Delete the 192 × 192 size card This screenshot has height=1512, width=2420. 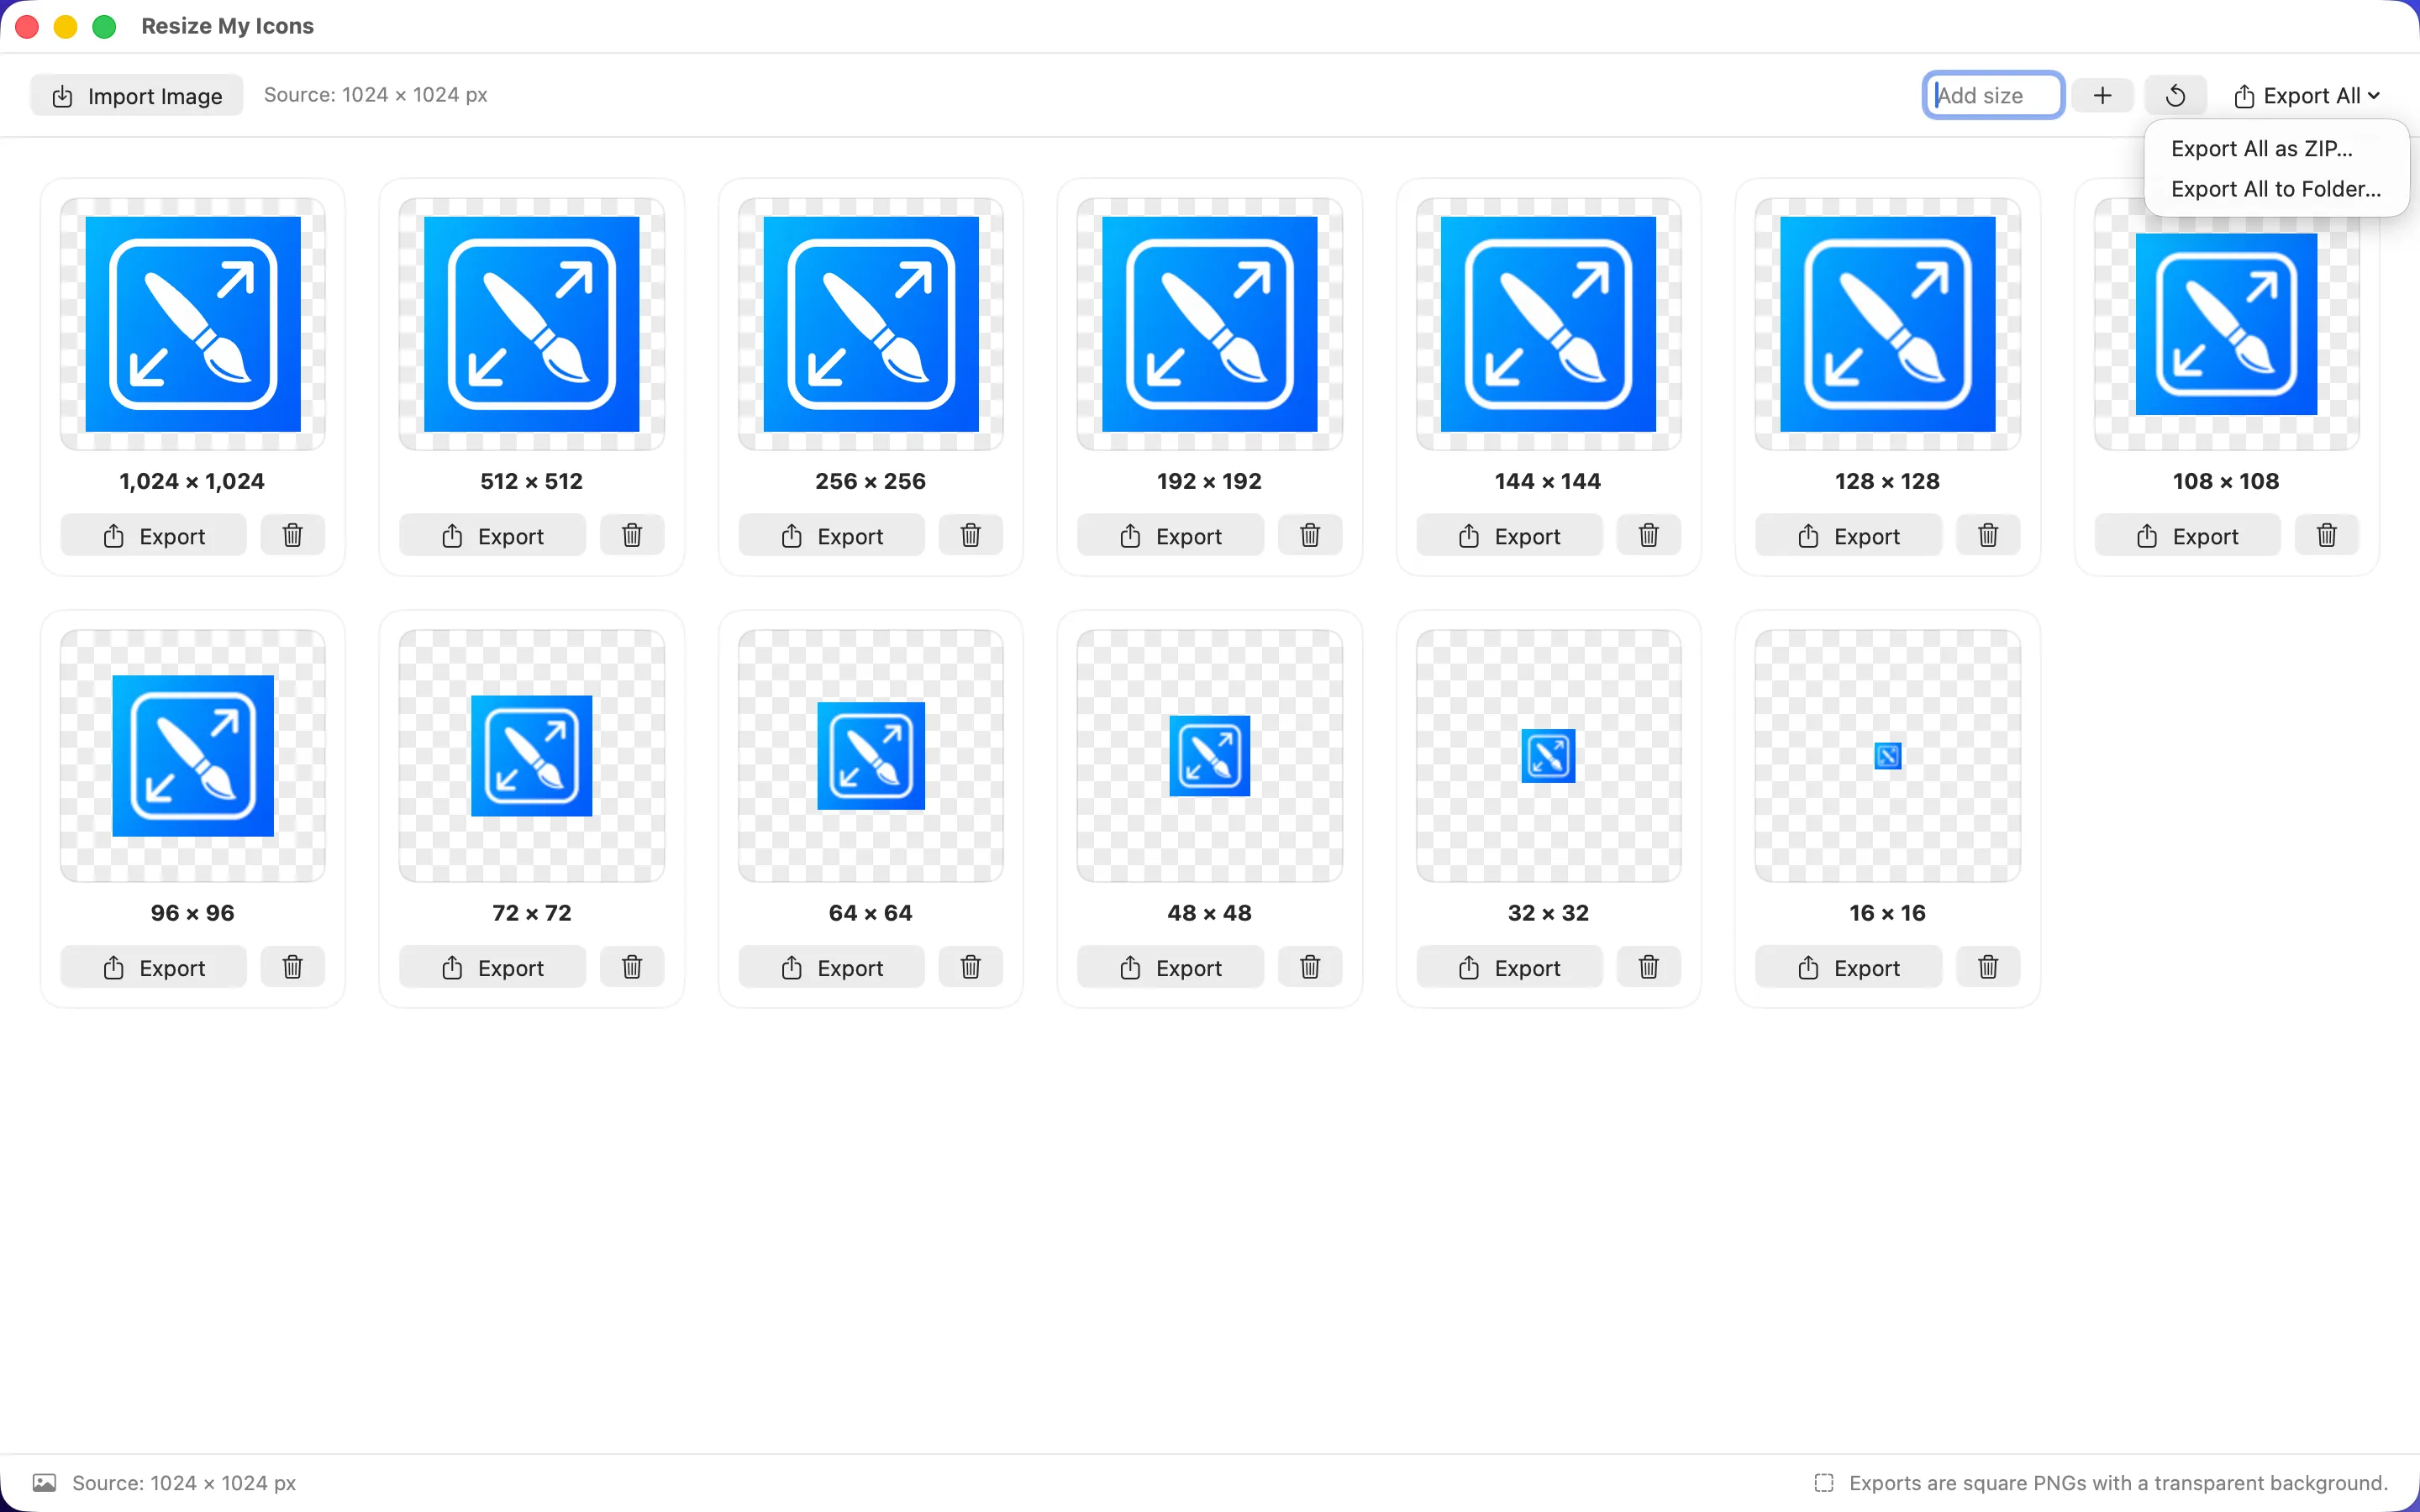[x=1310, y=536]
